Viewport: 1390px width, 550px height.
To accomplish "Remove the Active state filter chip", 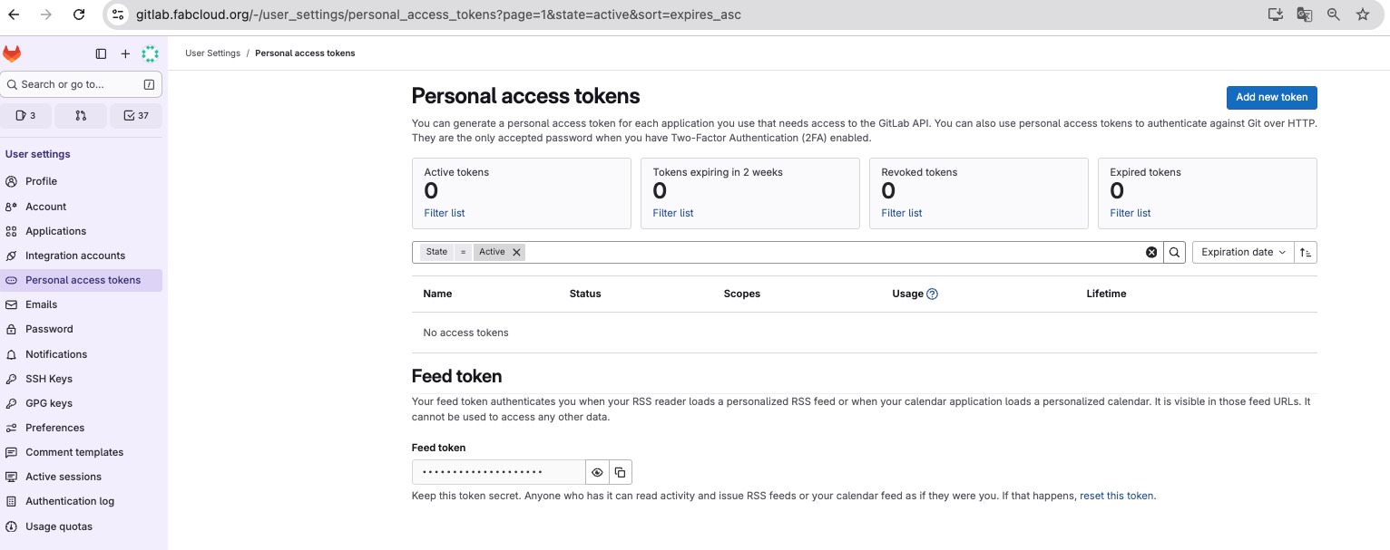I will tap(516, 253).
